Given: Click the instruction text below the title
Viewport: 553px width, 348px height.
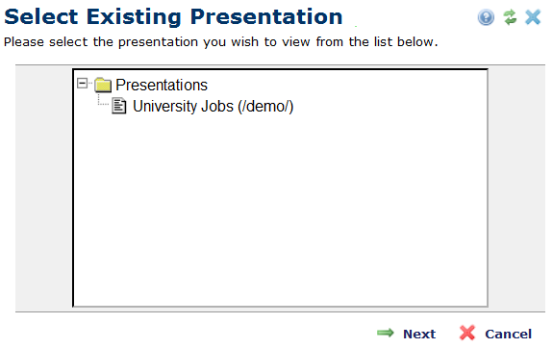Looking at the screenshot, I should 221,42.
